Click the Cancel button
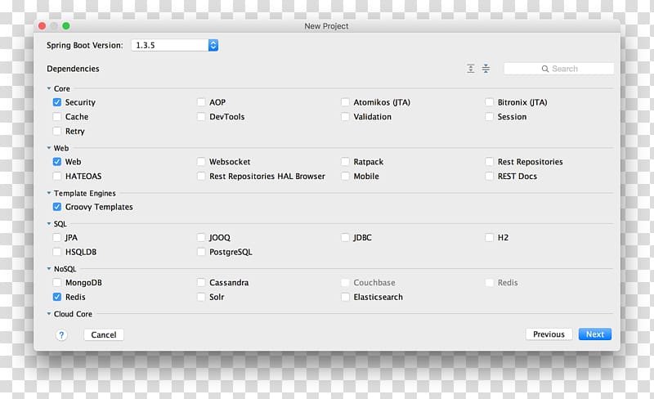Screen dimensions: 654x399 104,334
